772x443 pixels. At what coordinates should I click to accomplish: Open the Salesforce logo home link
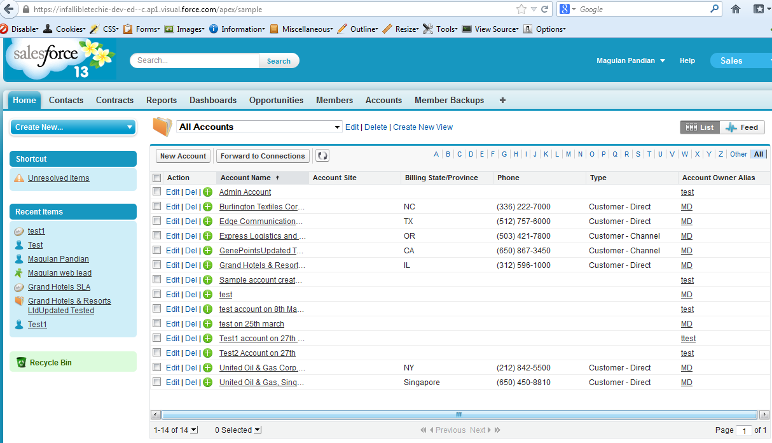point(60,60)
